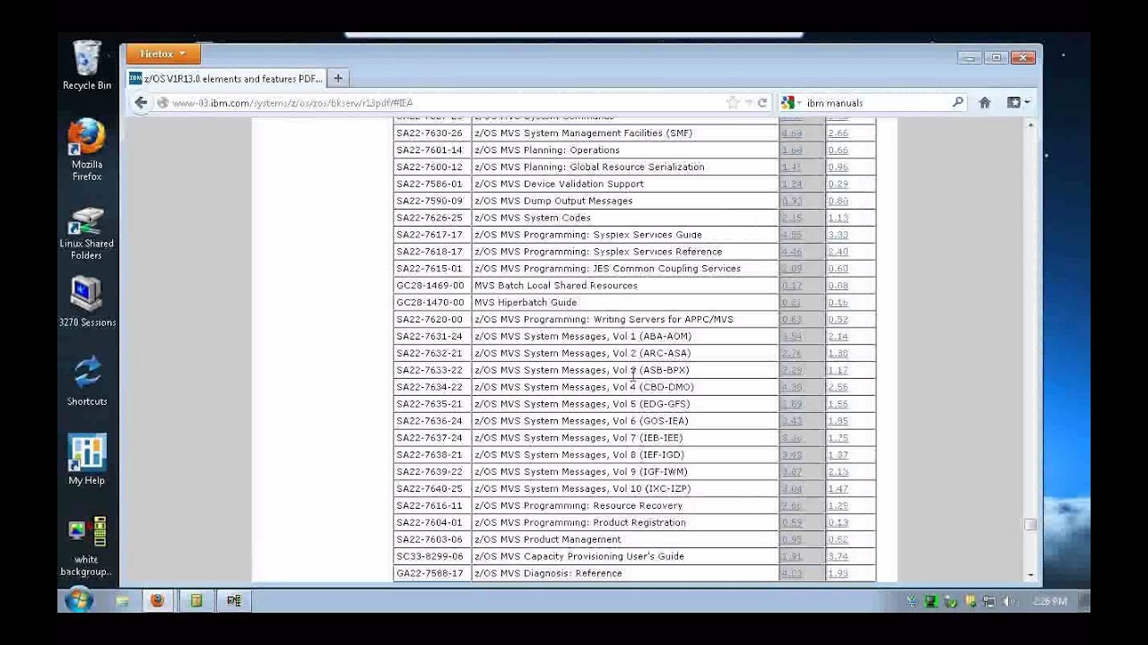This screenshot has height=645, width=1148.
Task: Click the scrollbar down arrow
Action: (x=1031, y=575)
